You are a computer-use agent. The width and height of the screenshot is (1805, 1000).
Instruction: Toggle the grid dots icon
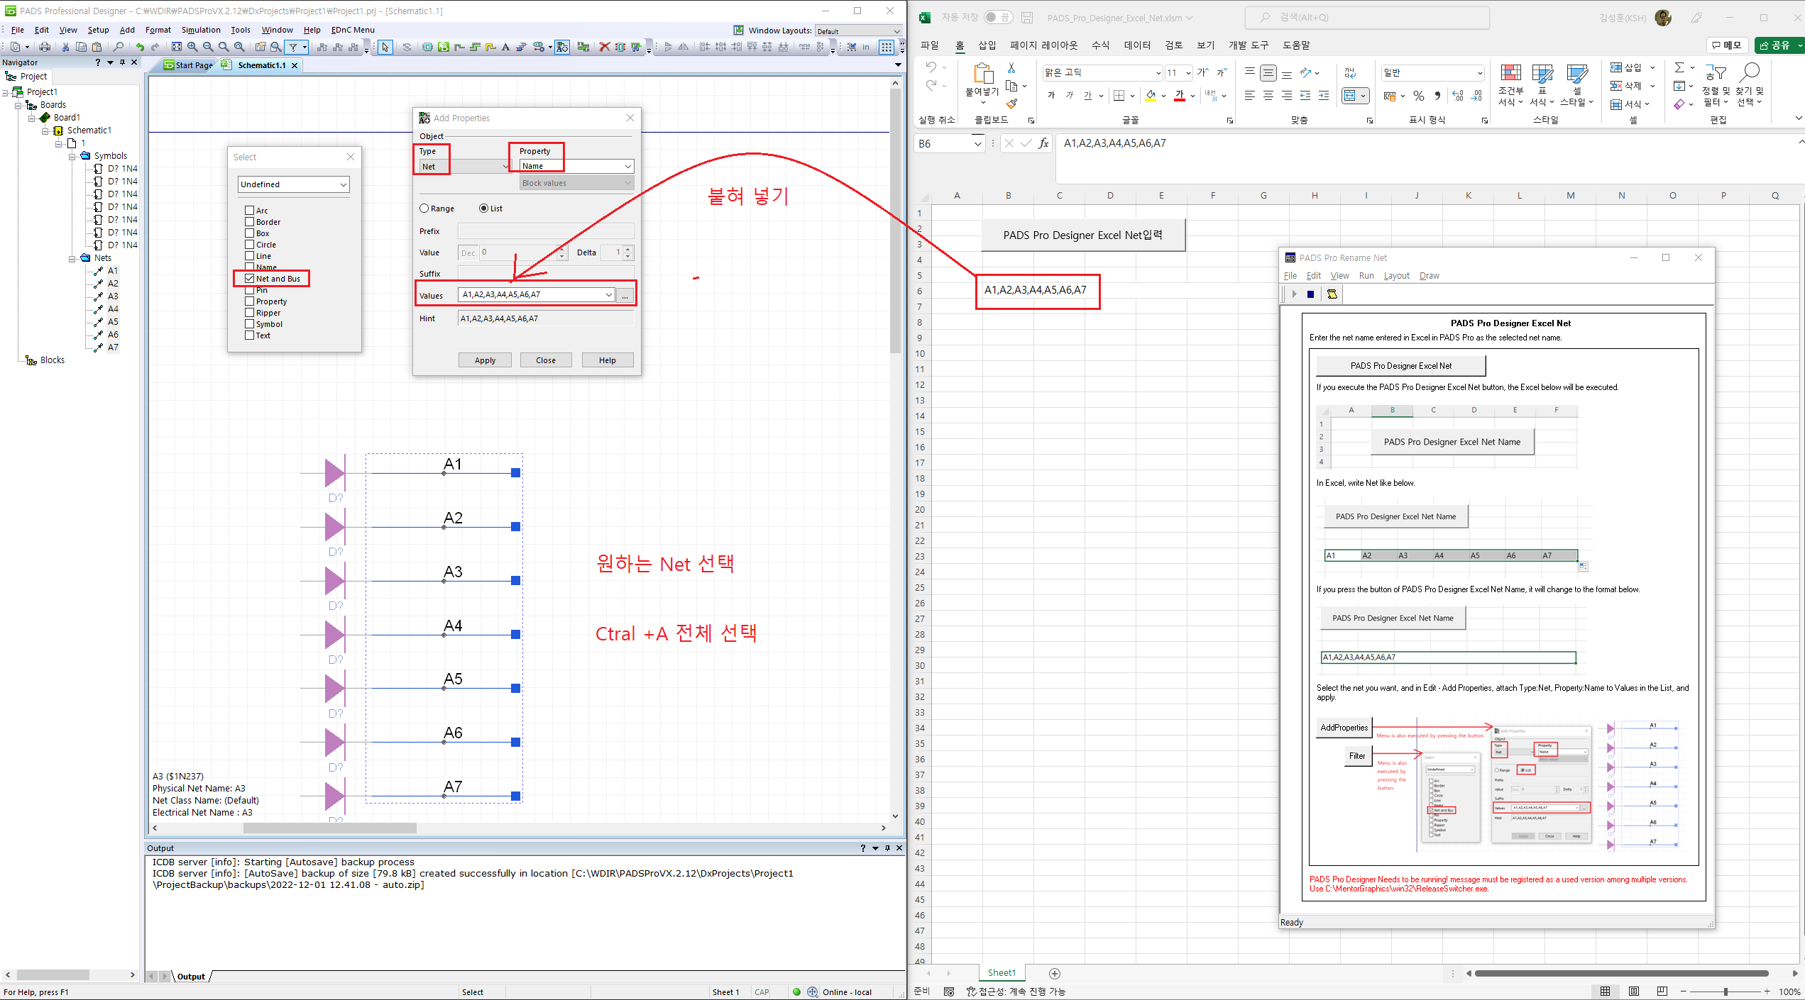click(887, 47)
